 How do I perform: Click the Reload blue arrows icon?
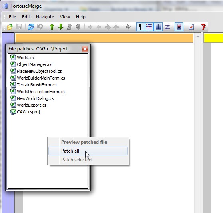[31, 27]
